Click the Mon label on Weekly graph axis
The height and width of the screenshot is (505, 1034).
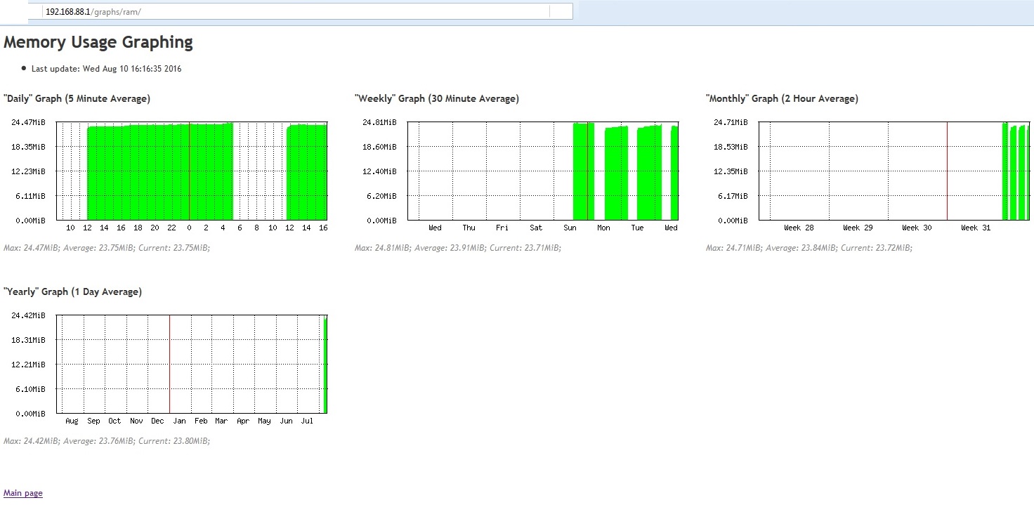pyautogui.click(x=603, y=228)
